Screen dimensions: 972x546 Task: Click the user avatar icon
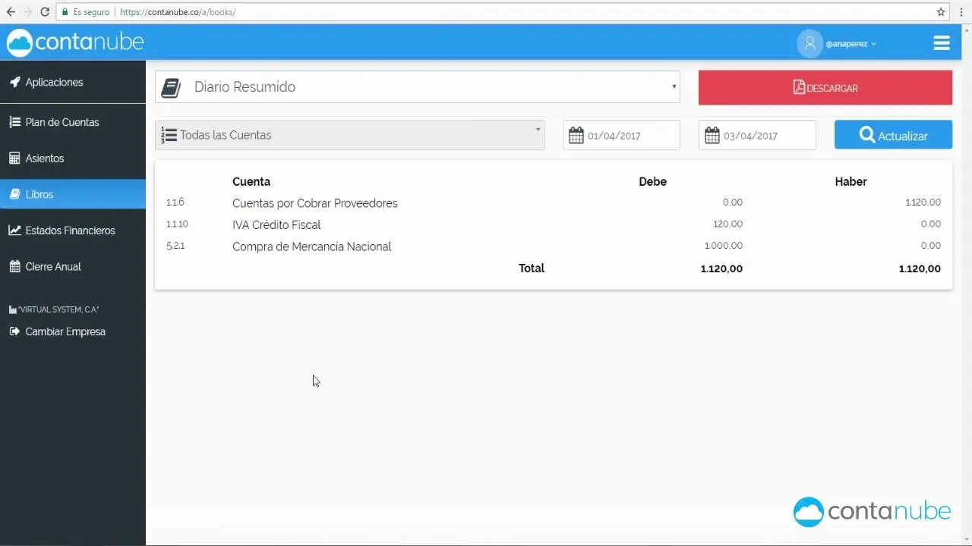pyautogui.click(x=809, y=43)
